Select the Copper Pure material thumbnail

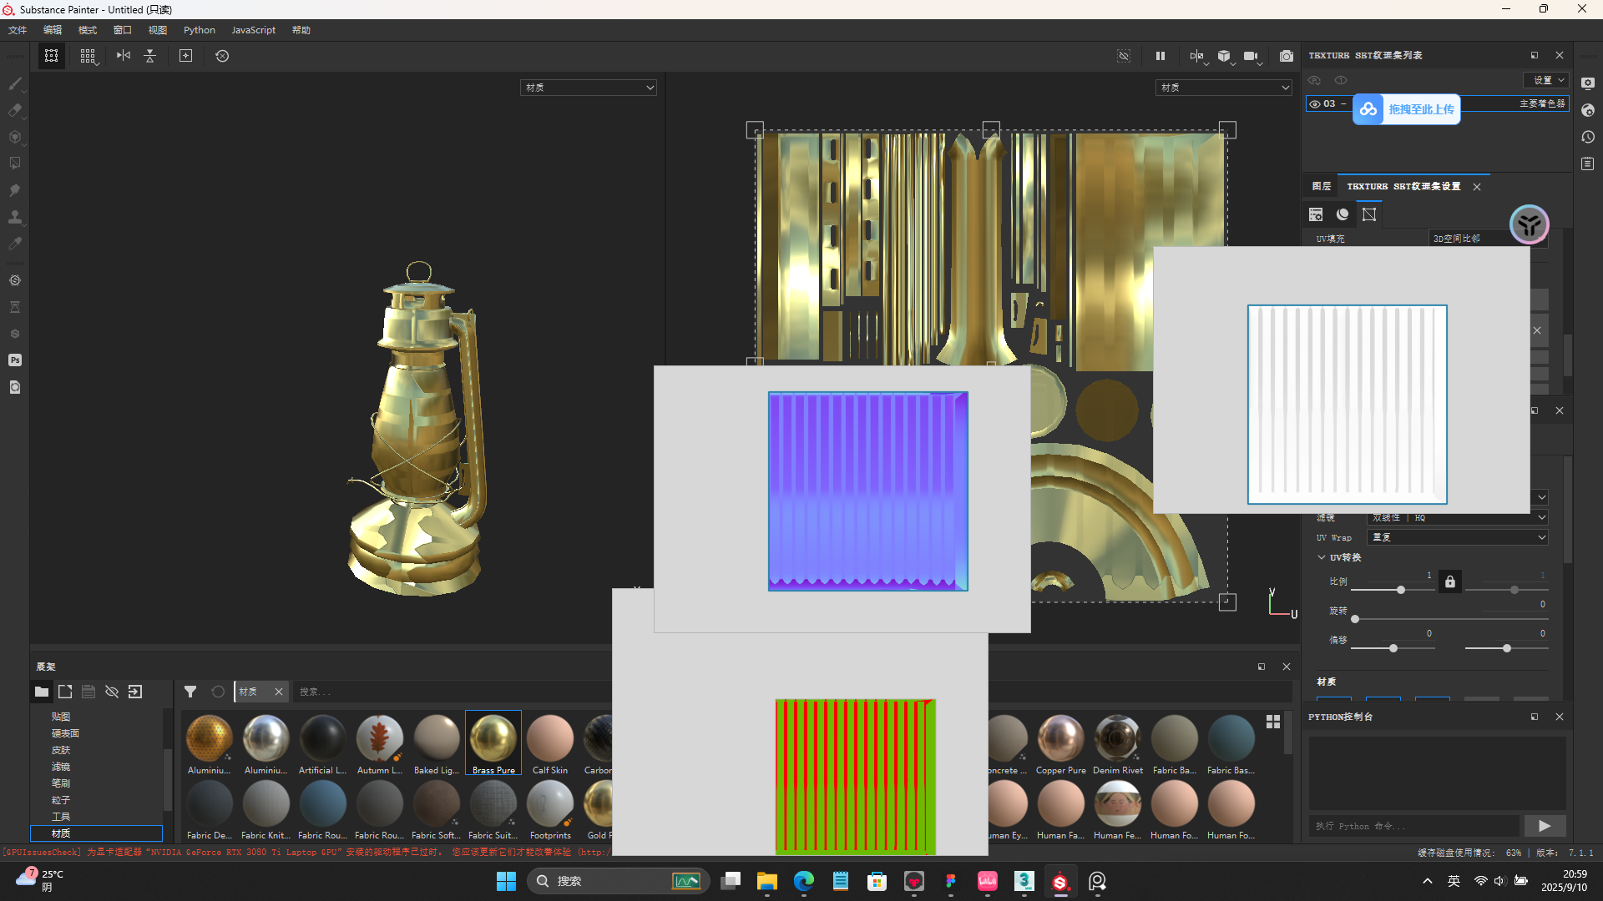1060,739
